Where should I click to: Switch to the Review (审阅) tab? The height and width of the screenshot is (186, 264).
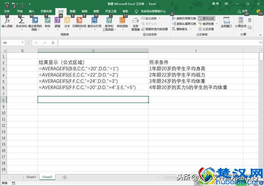[x=84, y=11]
